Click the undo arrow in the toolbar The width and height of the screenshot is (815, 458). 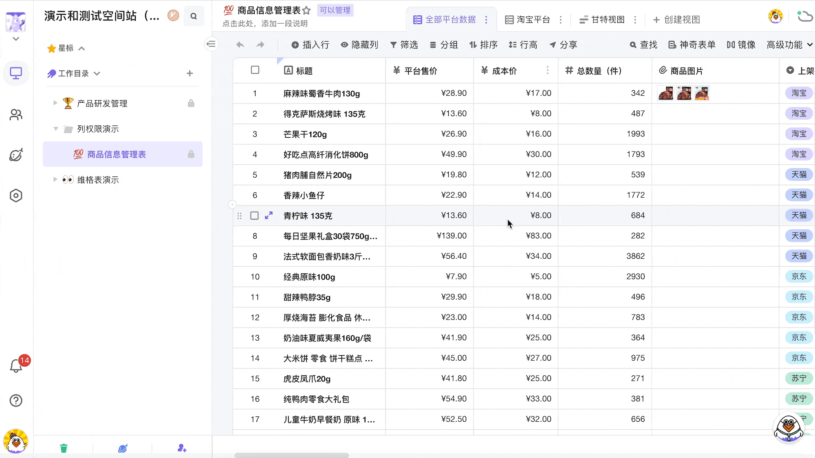240,45
